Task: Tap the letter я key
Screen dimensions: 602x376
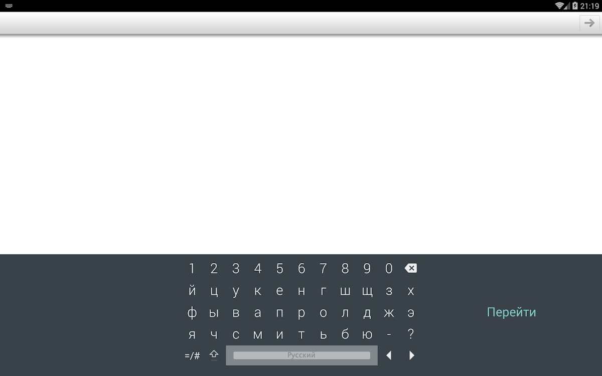Action: tap(192, 334)
